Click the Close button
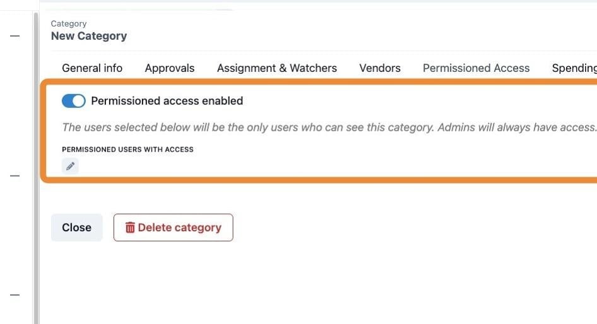The image size is (597, 324). 77,227
